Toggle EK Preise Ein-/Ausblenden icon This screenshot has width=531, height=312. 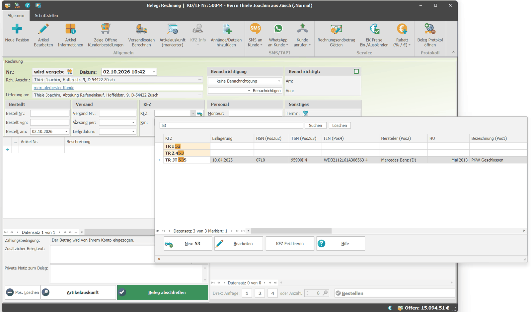[374, 29]
